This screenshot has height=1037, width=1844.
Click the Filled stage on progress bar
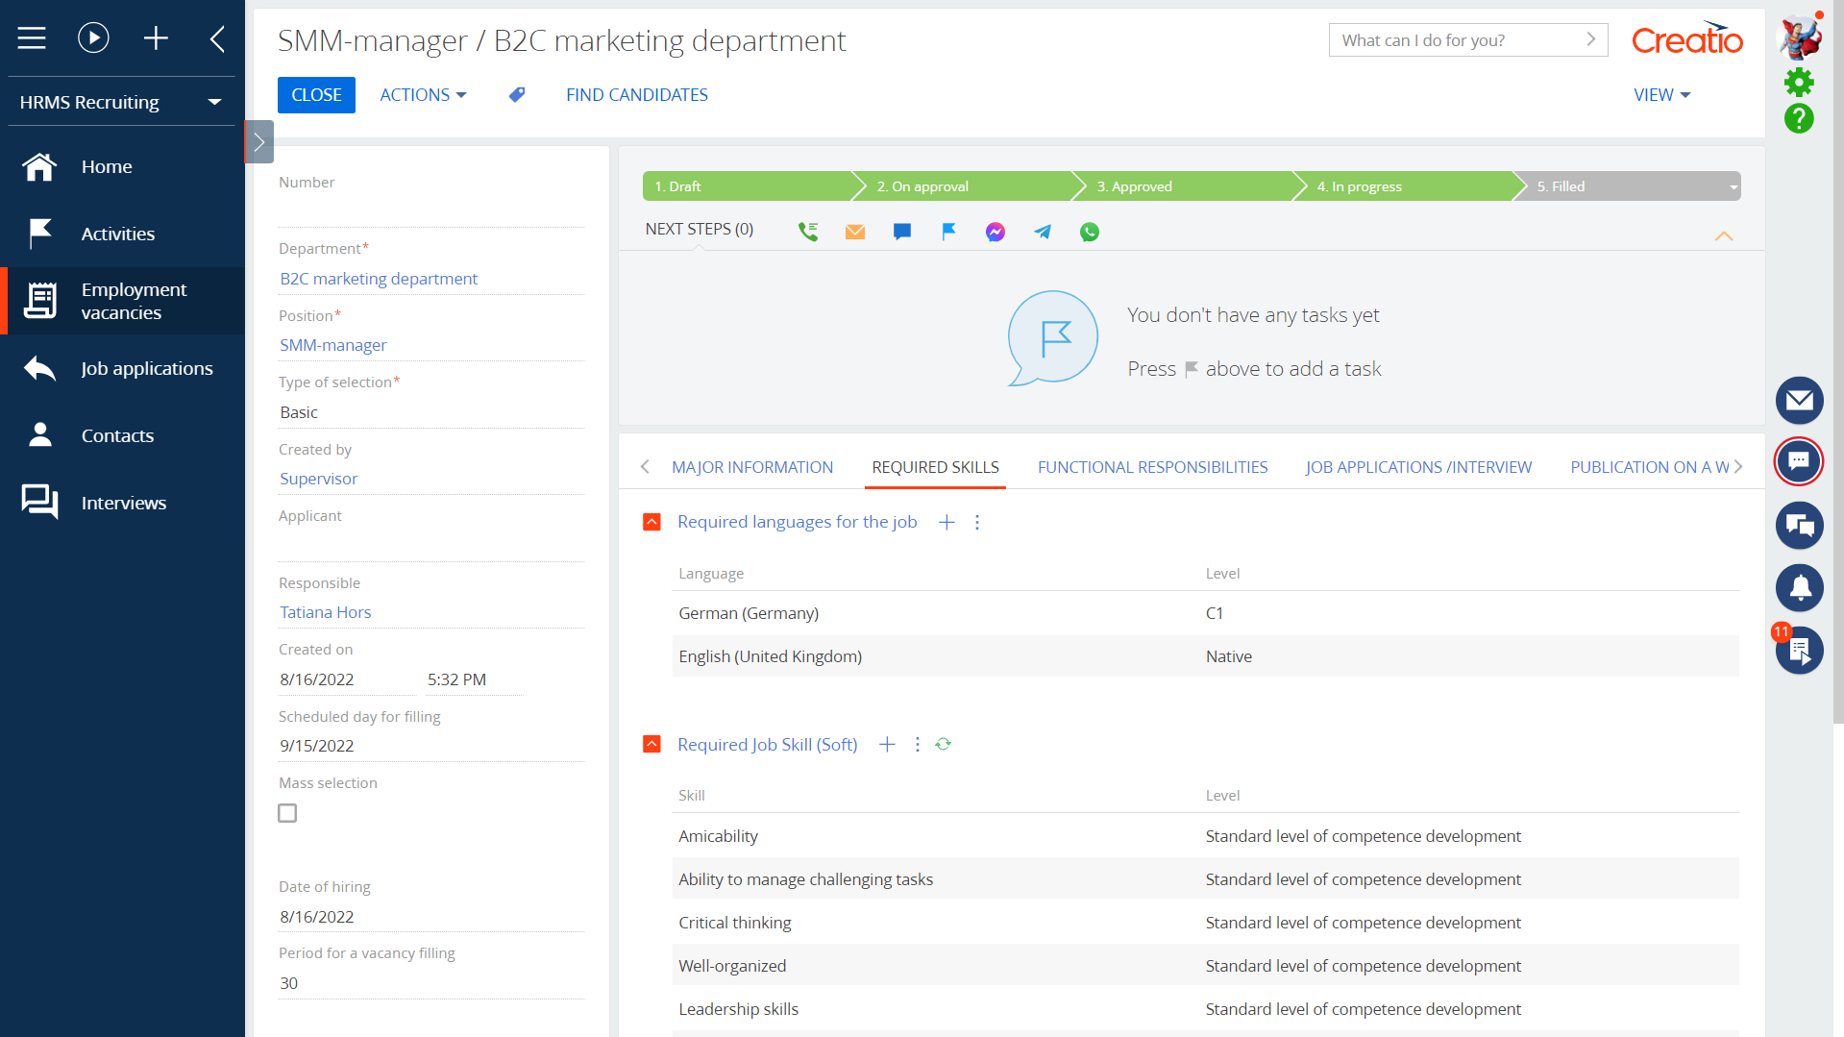coord(1561,185)
